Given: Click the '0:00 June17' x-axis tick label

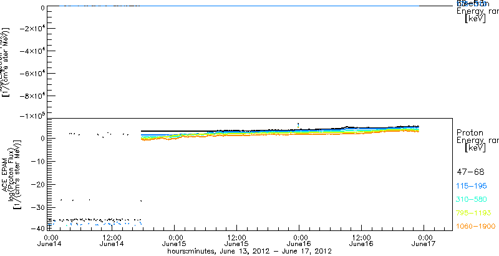Looking at the screenshot, I should click(x=425, y=241).
